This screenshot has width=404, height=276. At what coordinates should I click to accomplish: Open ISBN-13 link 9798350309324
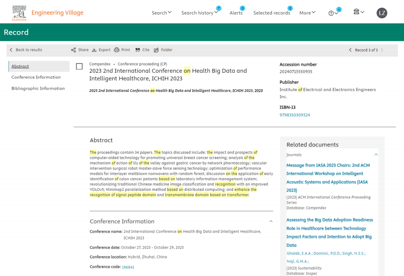295,115
